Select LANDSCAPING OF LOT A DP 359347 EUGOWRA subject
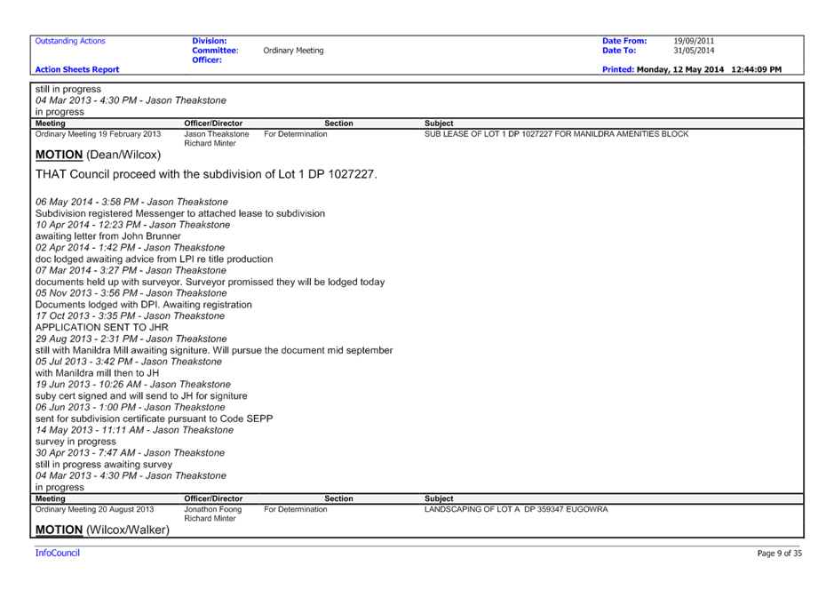This screenshot has height=590, width=834. pos(516,510)
